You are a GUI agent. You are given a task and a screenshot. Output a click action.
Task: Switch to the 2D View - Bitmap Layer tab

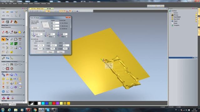(x=37, y=9)
